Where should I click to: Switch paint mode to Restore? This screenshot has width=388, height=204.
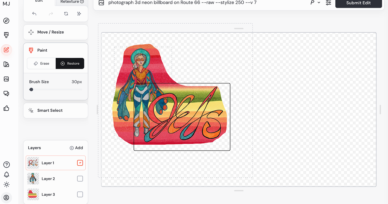pos(70,63)
